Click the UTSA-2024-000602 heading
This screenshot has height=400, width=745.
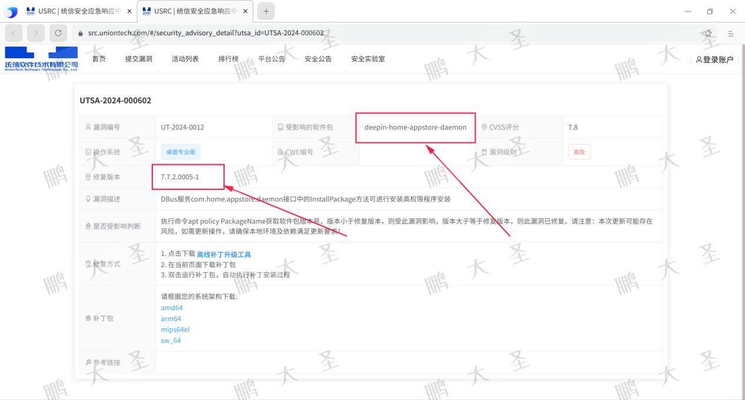[x=115, y=101]
